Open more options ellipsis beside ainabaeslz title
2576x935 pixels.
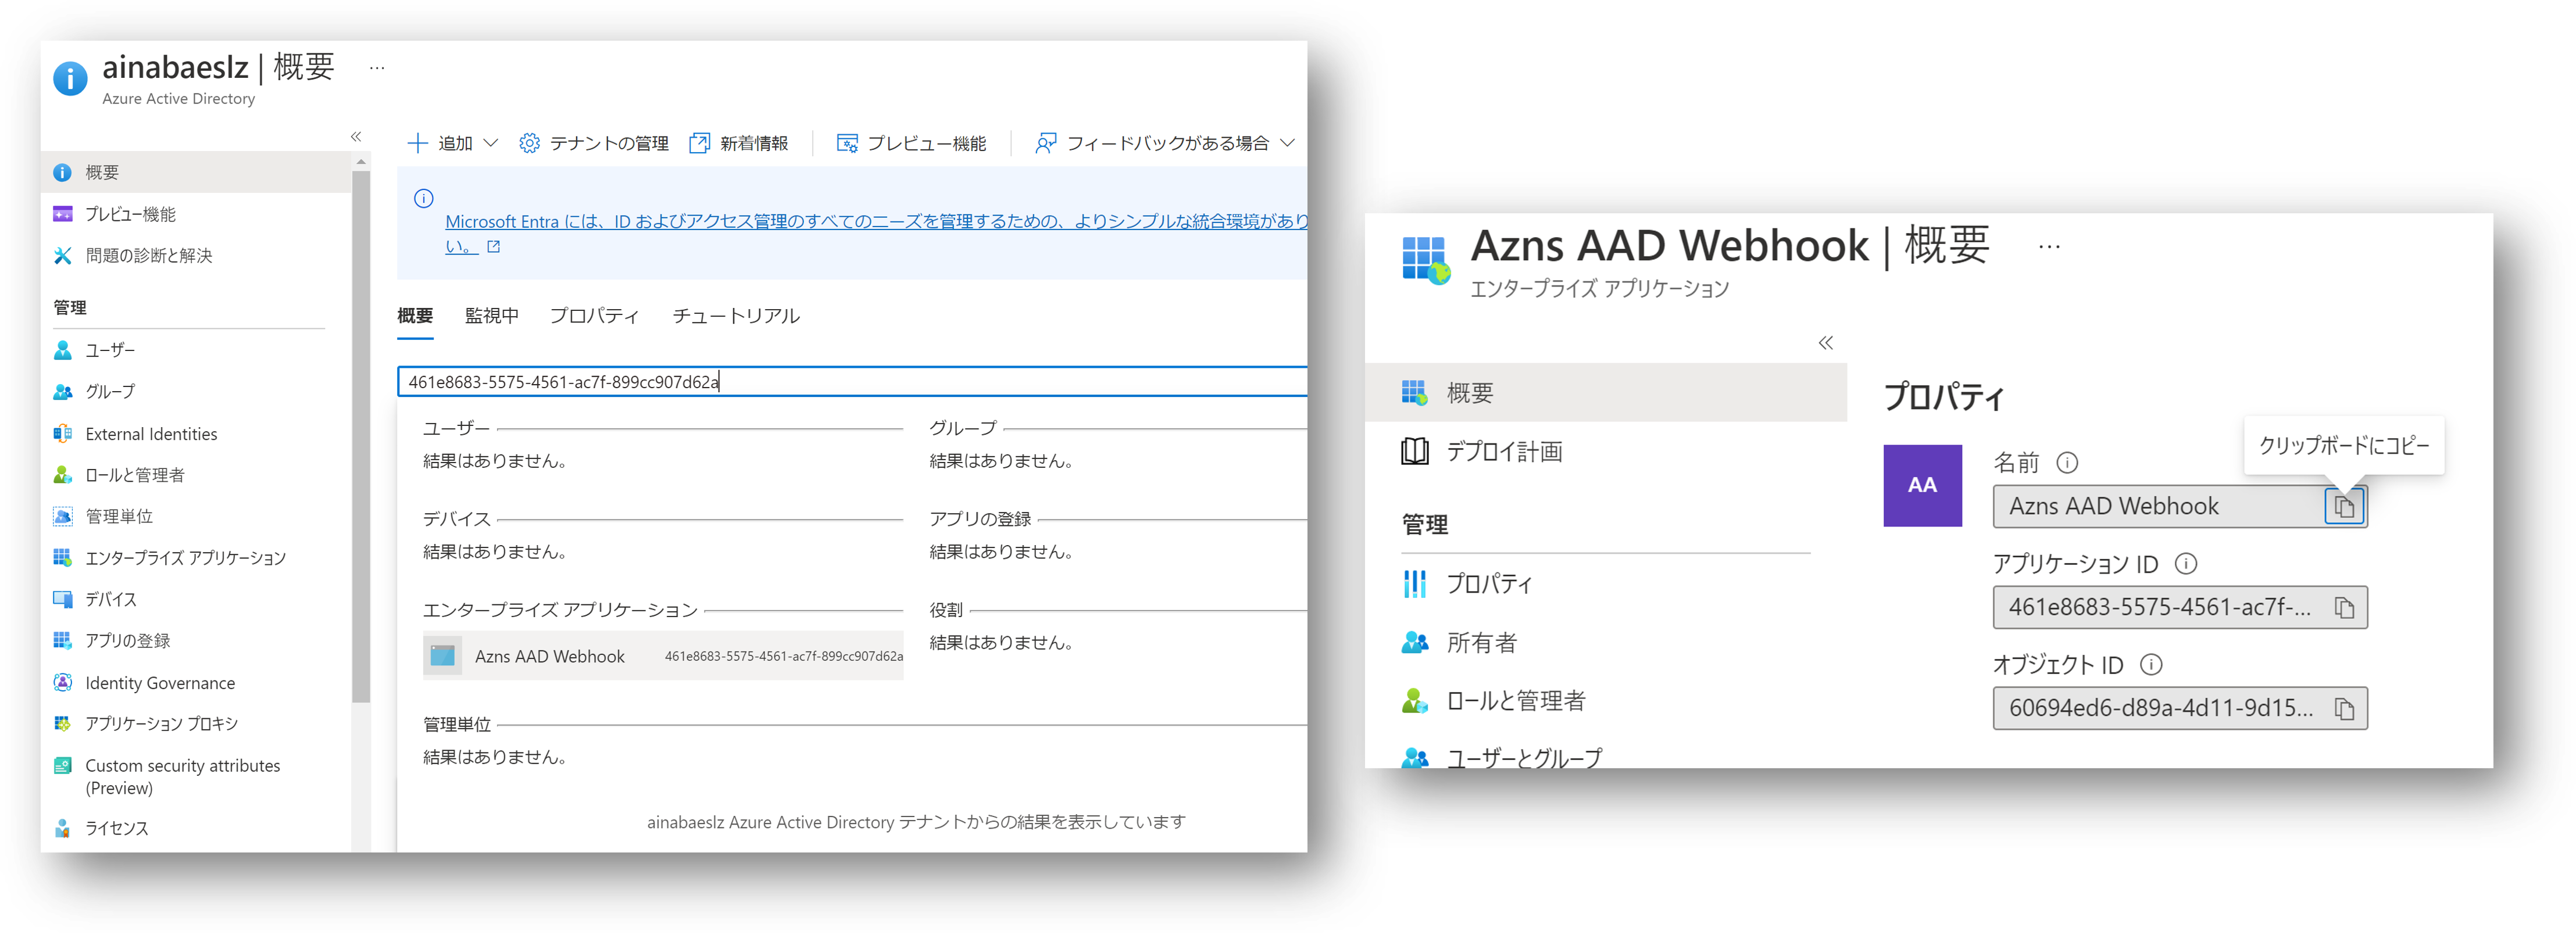377,68
